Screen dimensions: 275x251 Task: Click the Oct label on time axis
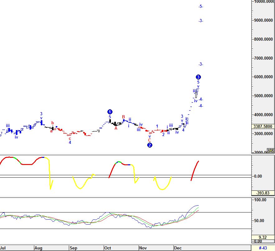pyautogui.click(x=108, y=248)
